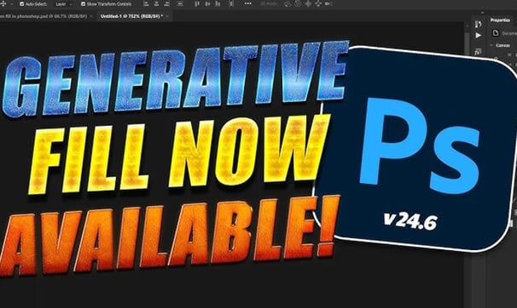Open the Styles fx panel icon
The width and height of the screenshot is (517, 308).
(x=478, y=52)
